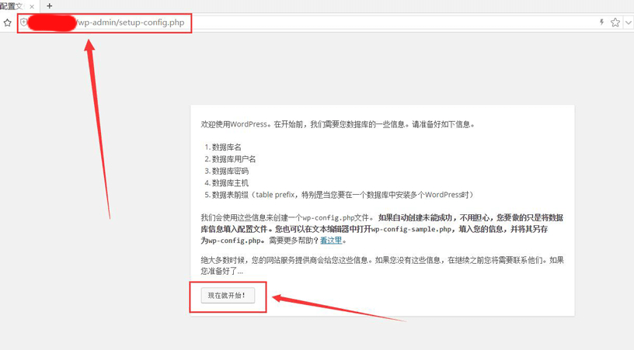The width and height of the screenshot is (634, 350).
Task: Click the 数据库主机 list item
Action: (x=230, y=182)
